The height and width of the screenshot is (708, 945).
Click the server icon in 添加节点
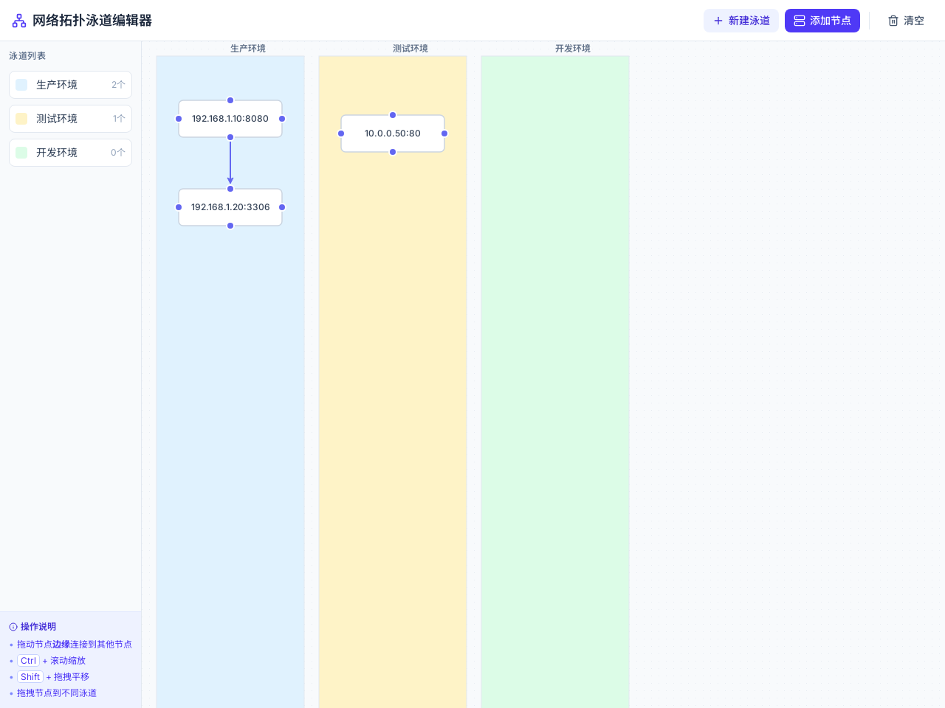coord(800,21)
